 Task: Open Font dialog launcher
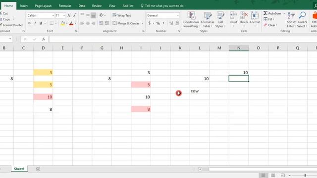[x=76, y=31]
